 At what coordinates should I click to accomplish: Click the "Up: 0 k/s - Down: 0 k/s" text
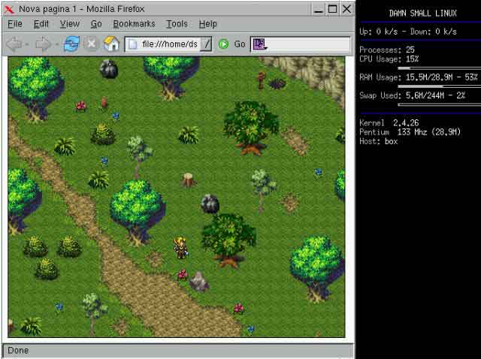click(x=408, y=32)
